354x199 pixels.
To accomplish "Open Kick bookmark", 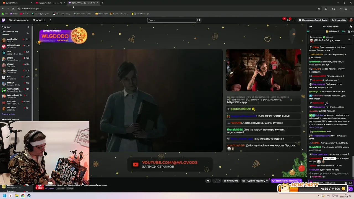I will coord(5,14).
